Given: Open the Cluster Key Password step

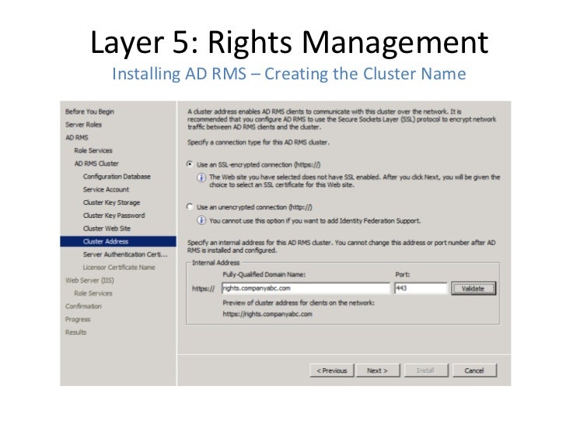Looking at the screenshot, I should (114, 216).
